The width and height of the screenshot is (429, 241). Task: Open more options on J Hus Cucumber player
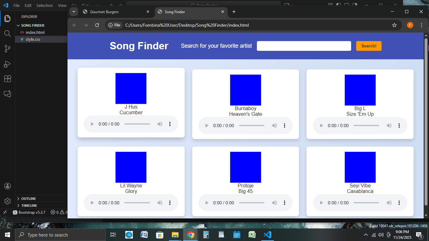click(170, 124)
